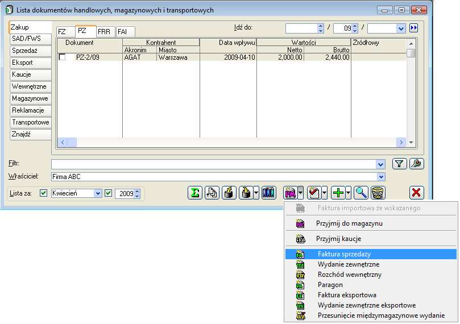Image resolution: width=460 pixels, height=324 pixels.
Task: Click the red checkmark document icon
Action: (x=314, y=193)
